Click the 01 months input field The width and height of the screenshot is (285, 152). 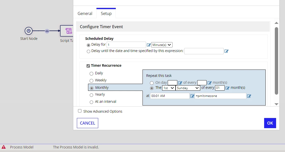pos(220,88)
